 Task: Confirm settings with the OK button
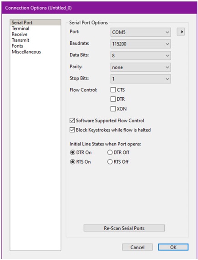click(173, 247)
